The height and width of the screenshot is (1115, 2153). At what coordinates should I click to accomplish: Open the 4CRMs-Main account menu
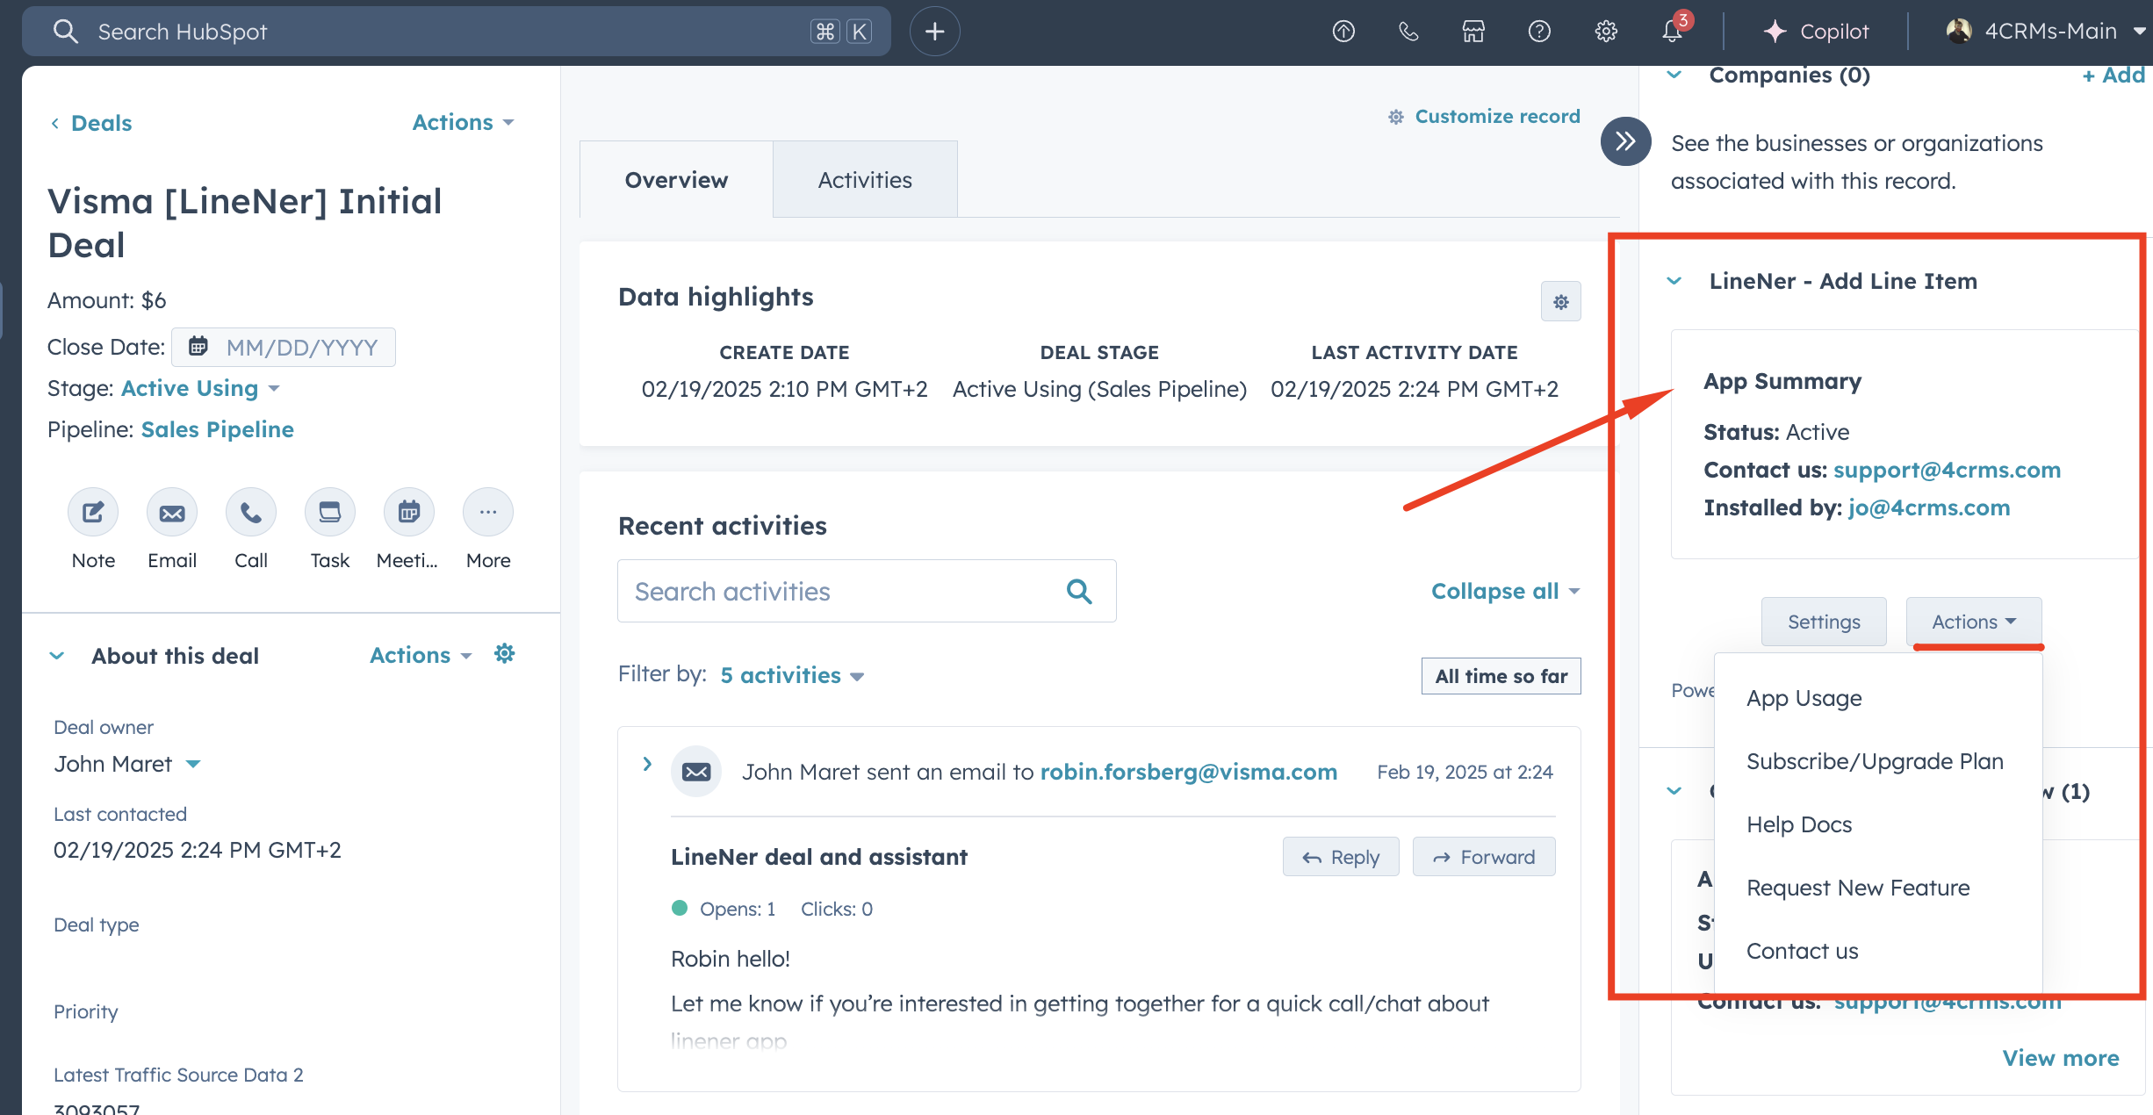tap(2045, 32)
